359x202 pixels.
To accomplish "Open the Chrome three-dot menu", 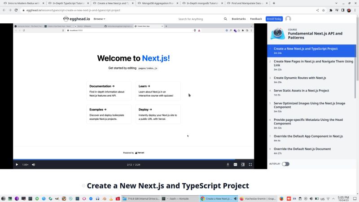I will tap(355, 10).
